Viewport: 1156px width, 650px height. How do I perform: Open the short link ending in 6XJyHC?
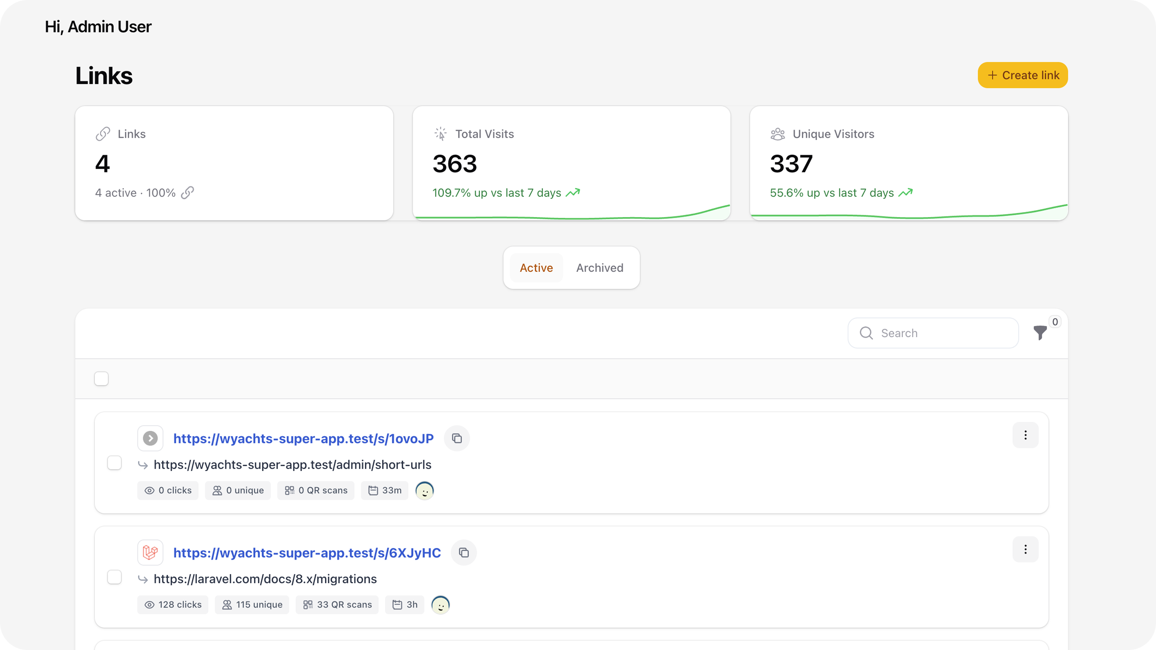(307, 552)
